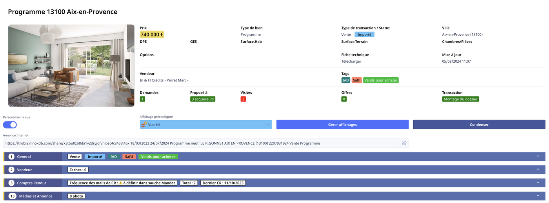Click the green Demandes count badge
The width and height of the screenshot is (549, 203).
click(142, 99)
